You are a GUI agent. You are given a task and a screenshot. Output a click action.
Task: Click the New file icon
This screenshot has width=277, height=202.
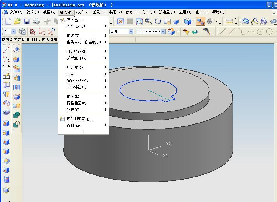8,21
